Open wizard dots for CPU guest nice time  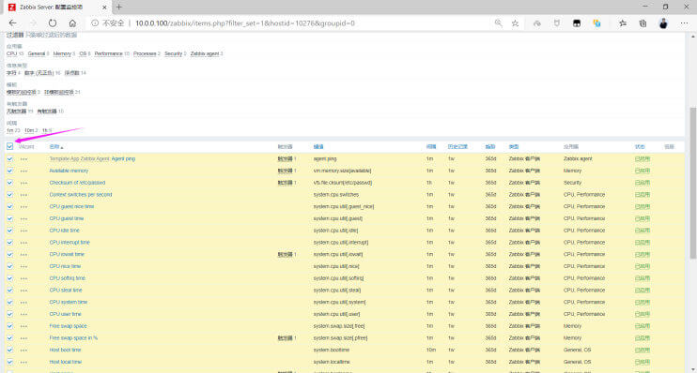[23, 207]
